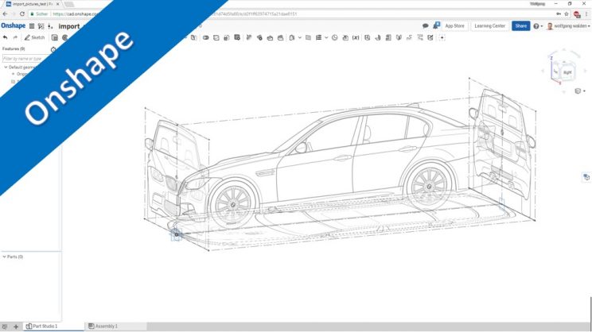The image size is (592, 332).
Task: Collapse the Parts (0) list
Action: (x=4, y=257)
